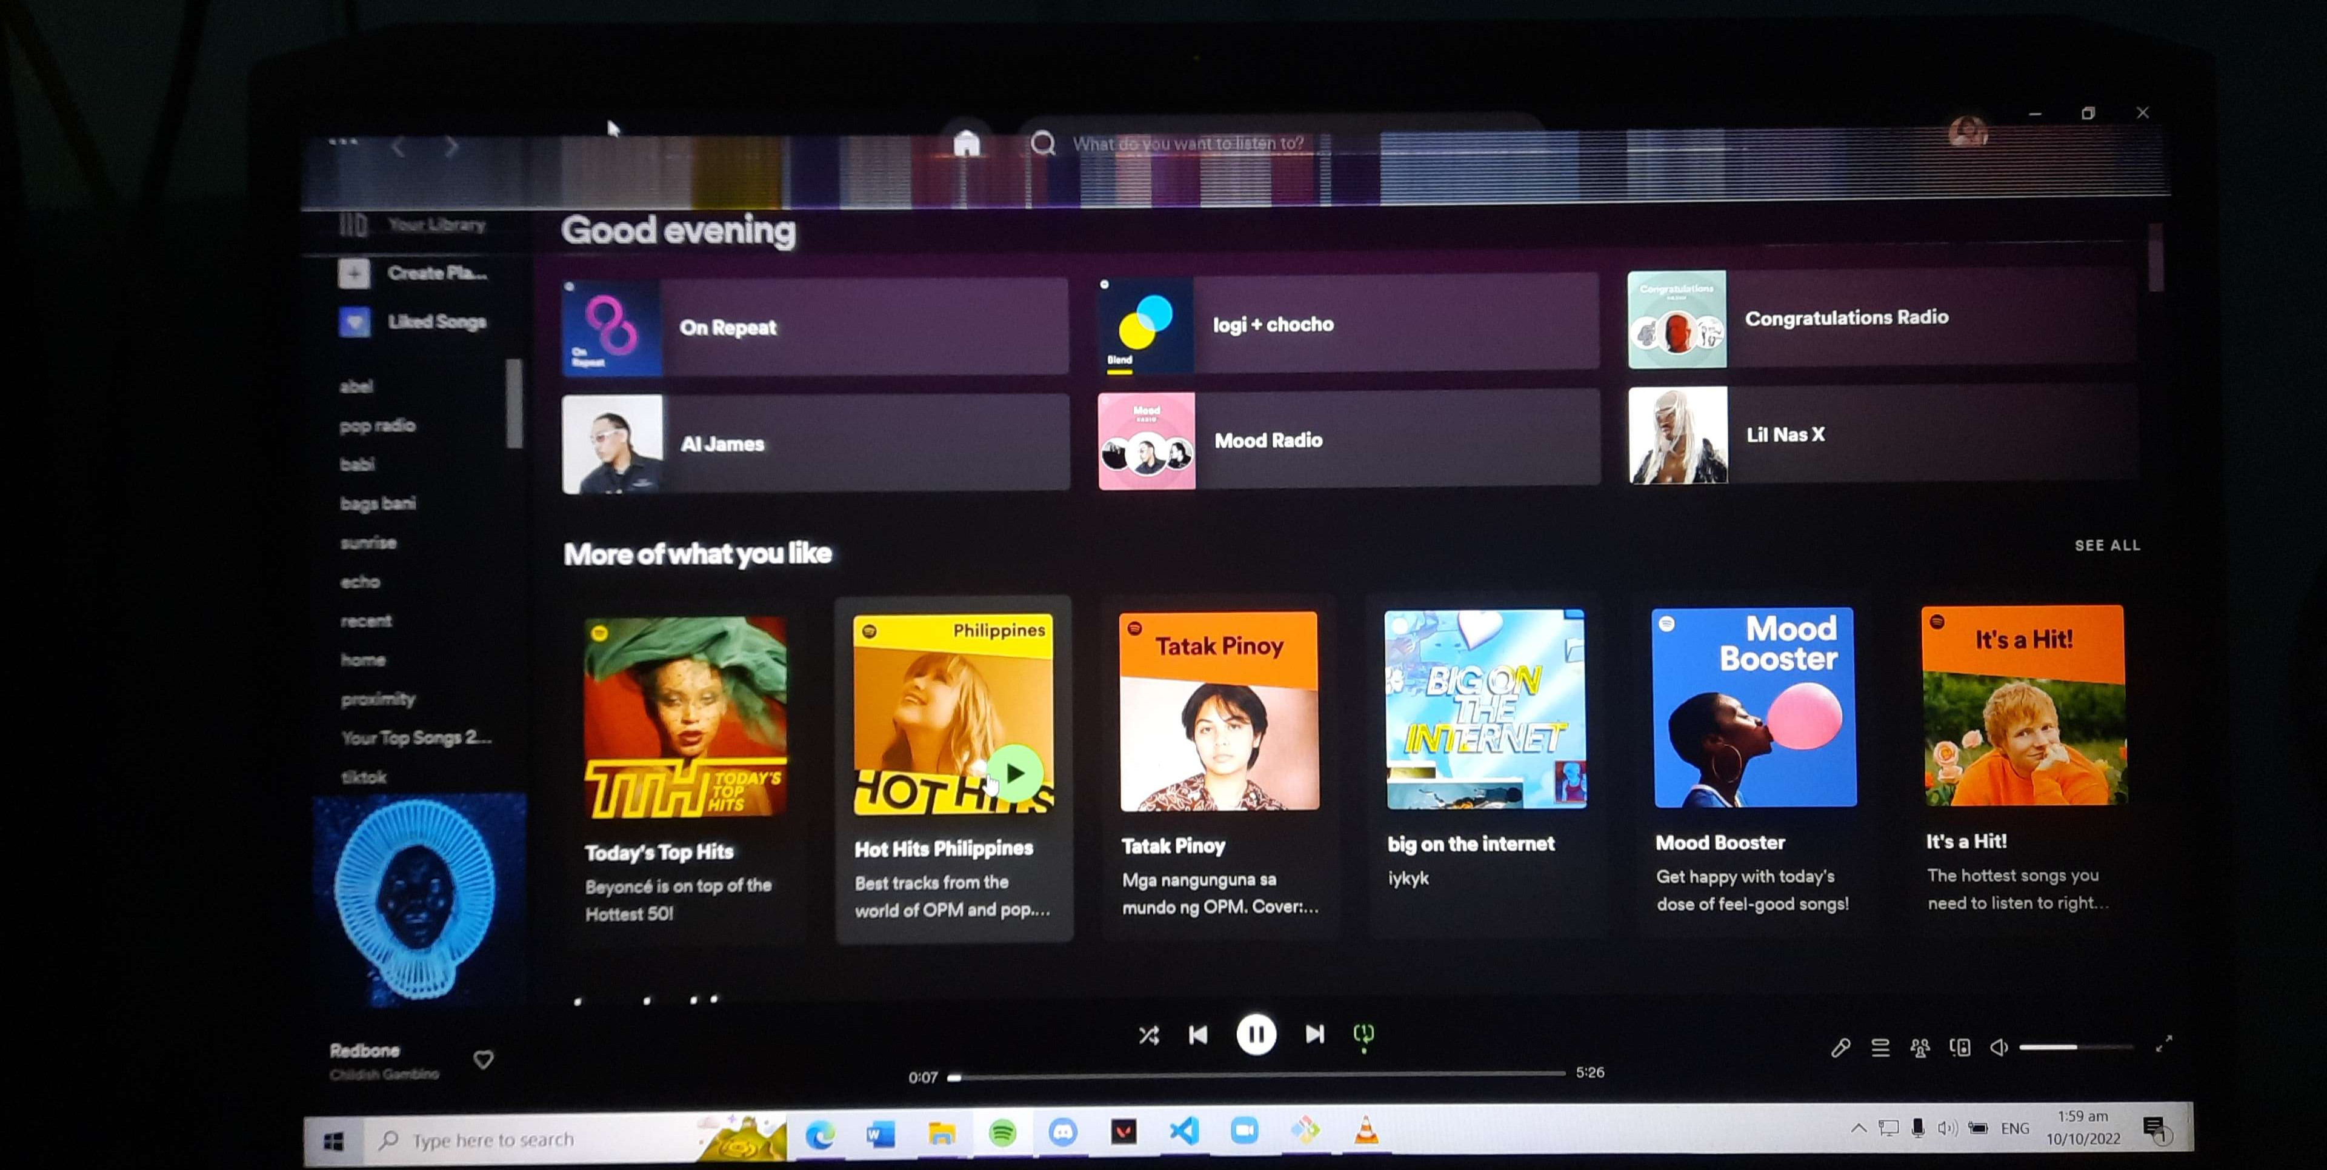Screen dimensions: 2327x1170
Task: Open the three-dot app menu
Action: (342, 142)
